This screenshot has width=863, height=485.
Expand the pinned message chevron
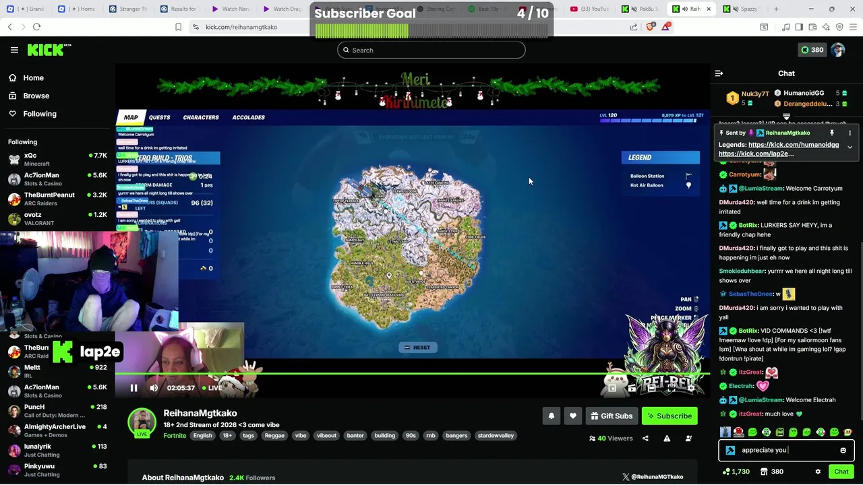pyautogui.click(x=850, y=147)
